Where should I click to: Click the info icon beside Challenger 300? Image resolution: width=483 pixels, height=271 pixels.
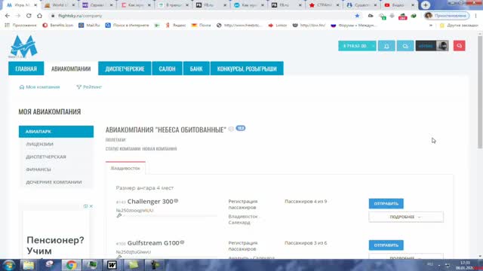tap(176, 201)
